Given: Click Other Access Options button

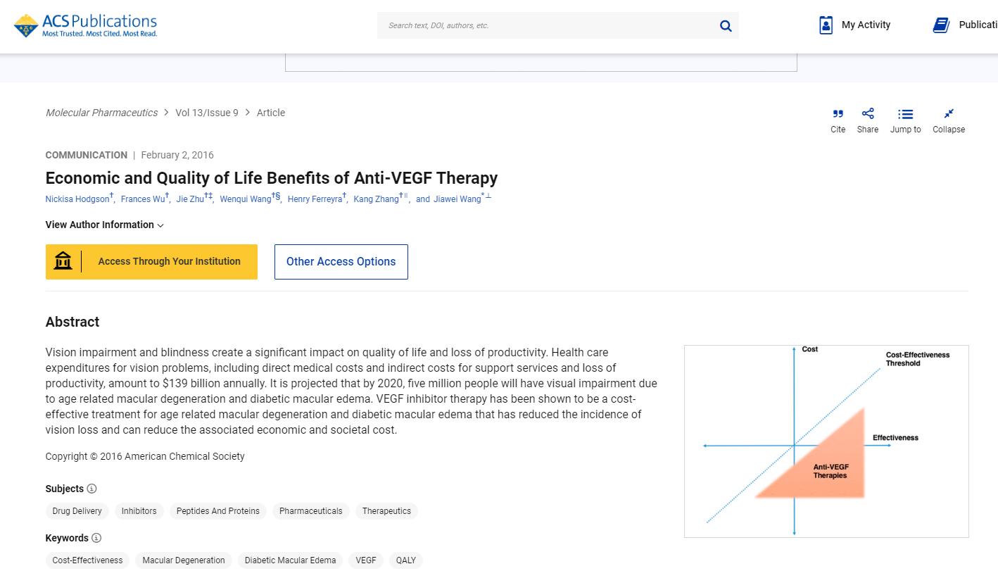Looking at the screenshot, I should [341, 262].
